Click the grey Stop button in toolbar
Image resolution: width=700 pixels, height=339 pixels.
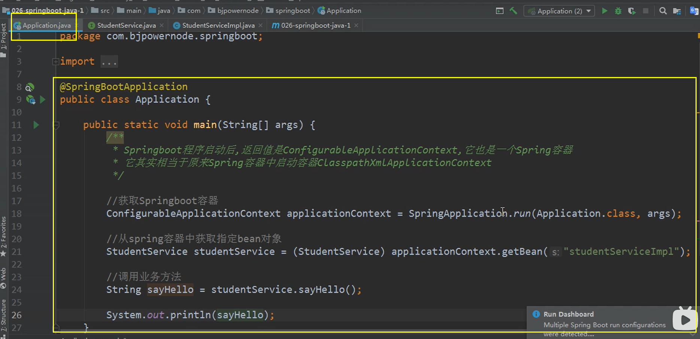pos(646,11)
